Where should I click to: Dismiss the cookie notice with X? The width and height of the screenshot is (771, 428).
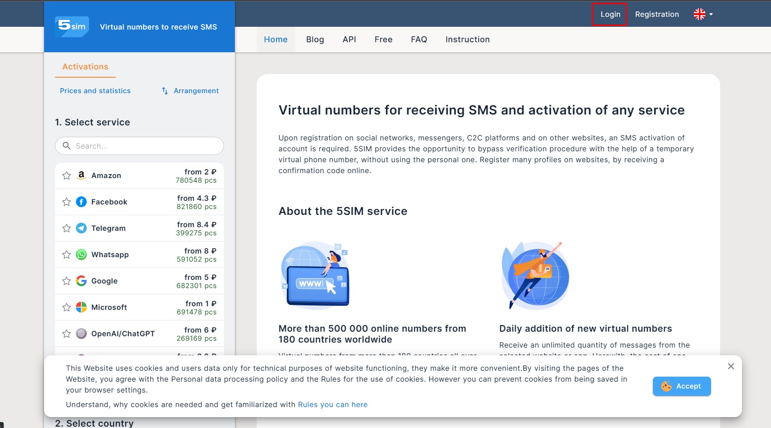(x=731, y=366)
